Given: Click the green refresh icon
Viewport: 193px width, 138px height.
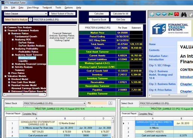Looking at the screenshot, I should click(x=170, y=14).
